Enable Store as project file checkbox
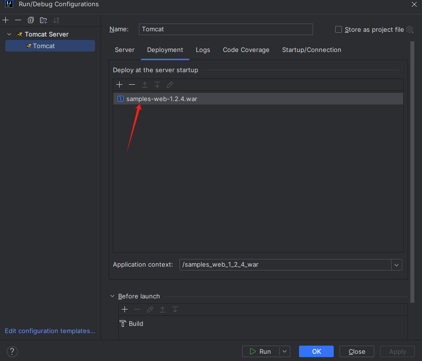Screen dimensions: 422x361 (339, 29)
